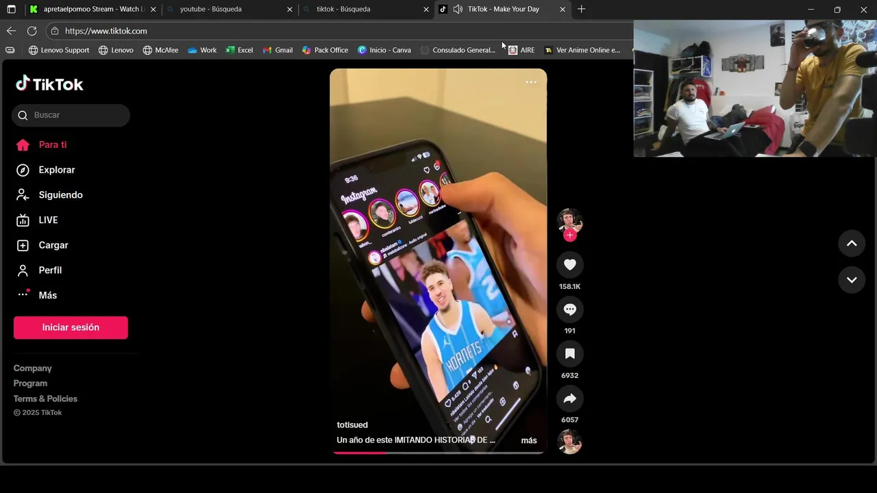Reload the page
Screen dimensions: 877x493
click(x=32, y=31)
